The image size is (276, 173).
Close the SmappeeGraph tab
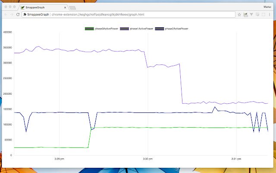(65, 8)
